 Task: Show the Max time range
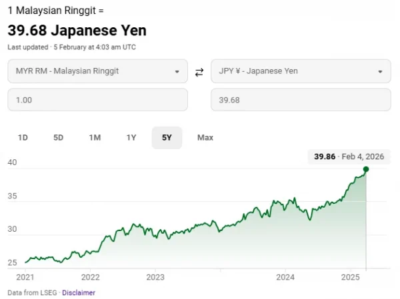click(205, 138)
